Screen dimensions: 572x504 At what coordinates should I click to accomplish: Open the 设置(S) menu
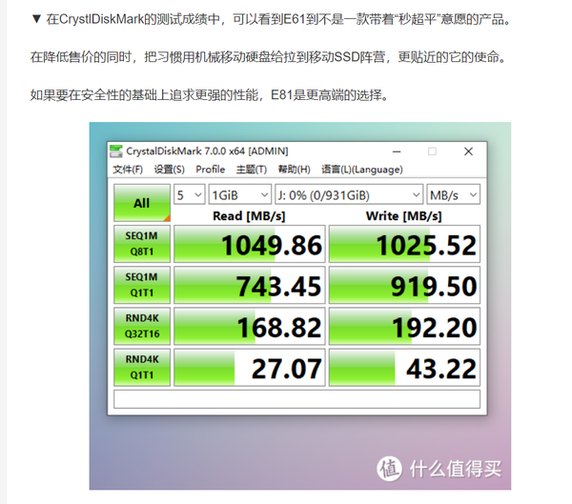click(x=169, y=170)
